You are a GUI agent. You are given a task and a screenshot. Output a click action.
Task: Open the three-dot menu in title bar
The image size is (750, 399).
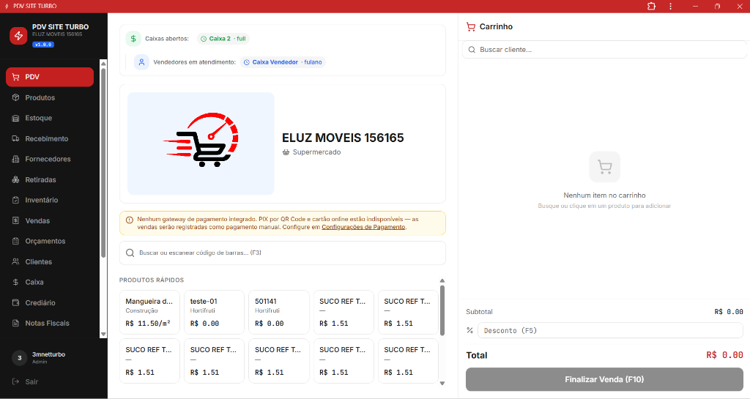click(x=671, y=6)
